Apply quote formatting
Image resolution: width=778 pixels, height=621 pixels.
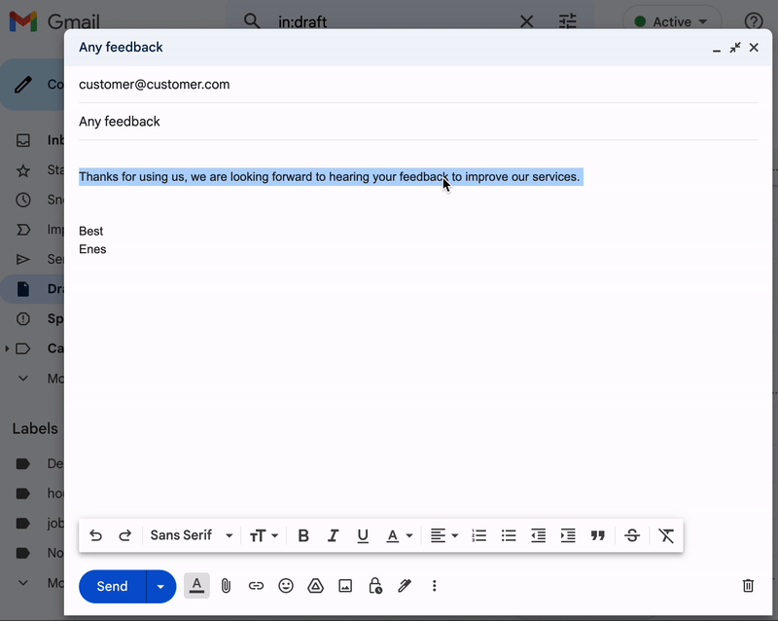tap(598, 535)
